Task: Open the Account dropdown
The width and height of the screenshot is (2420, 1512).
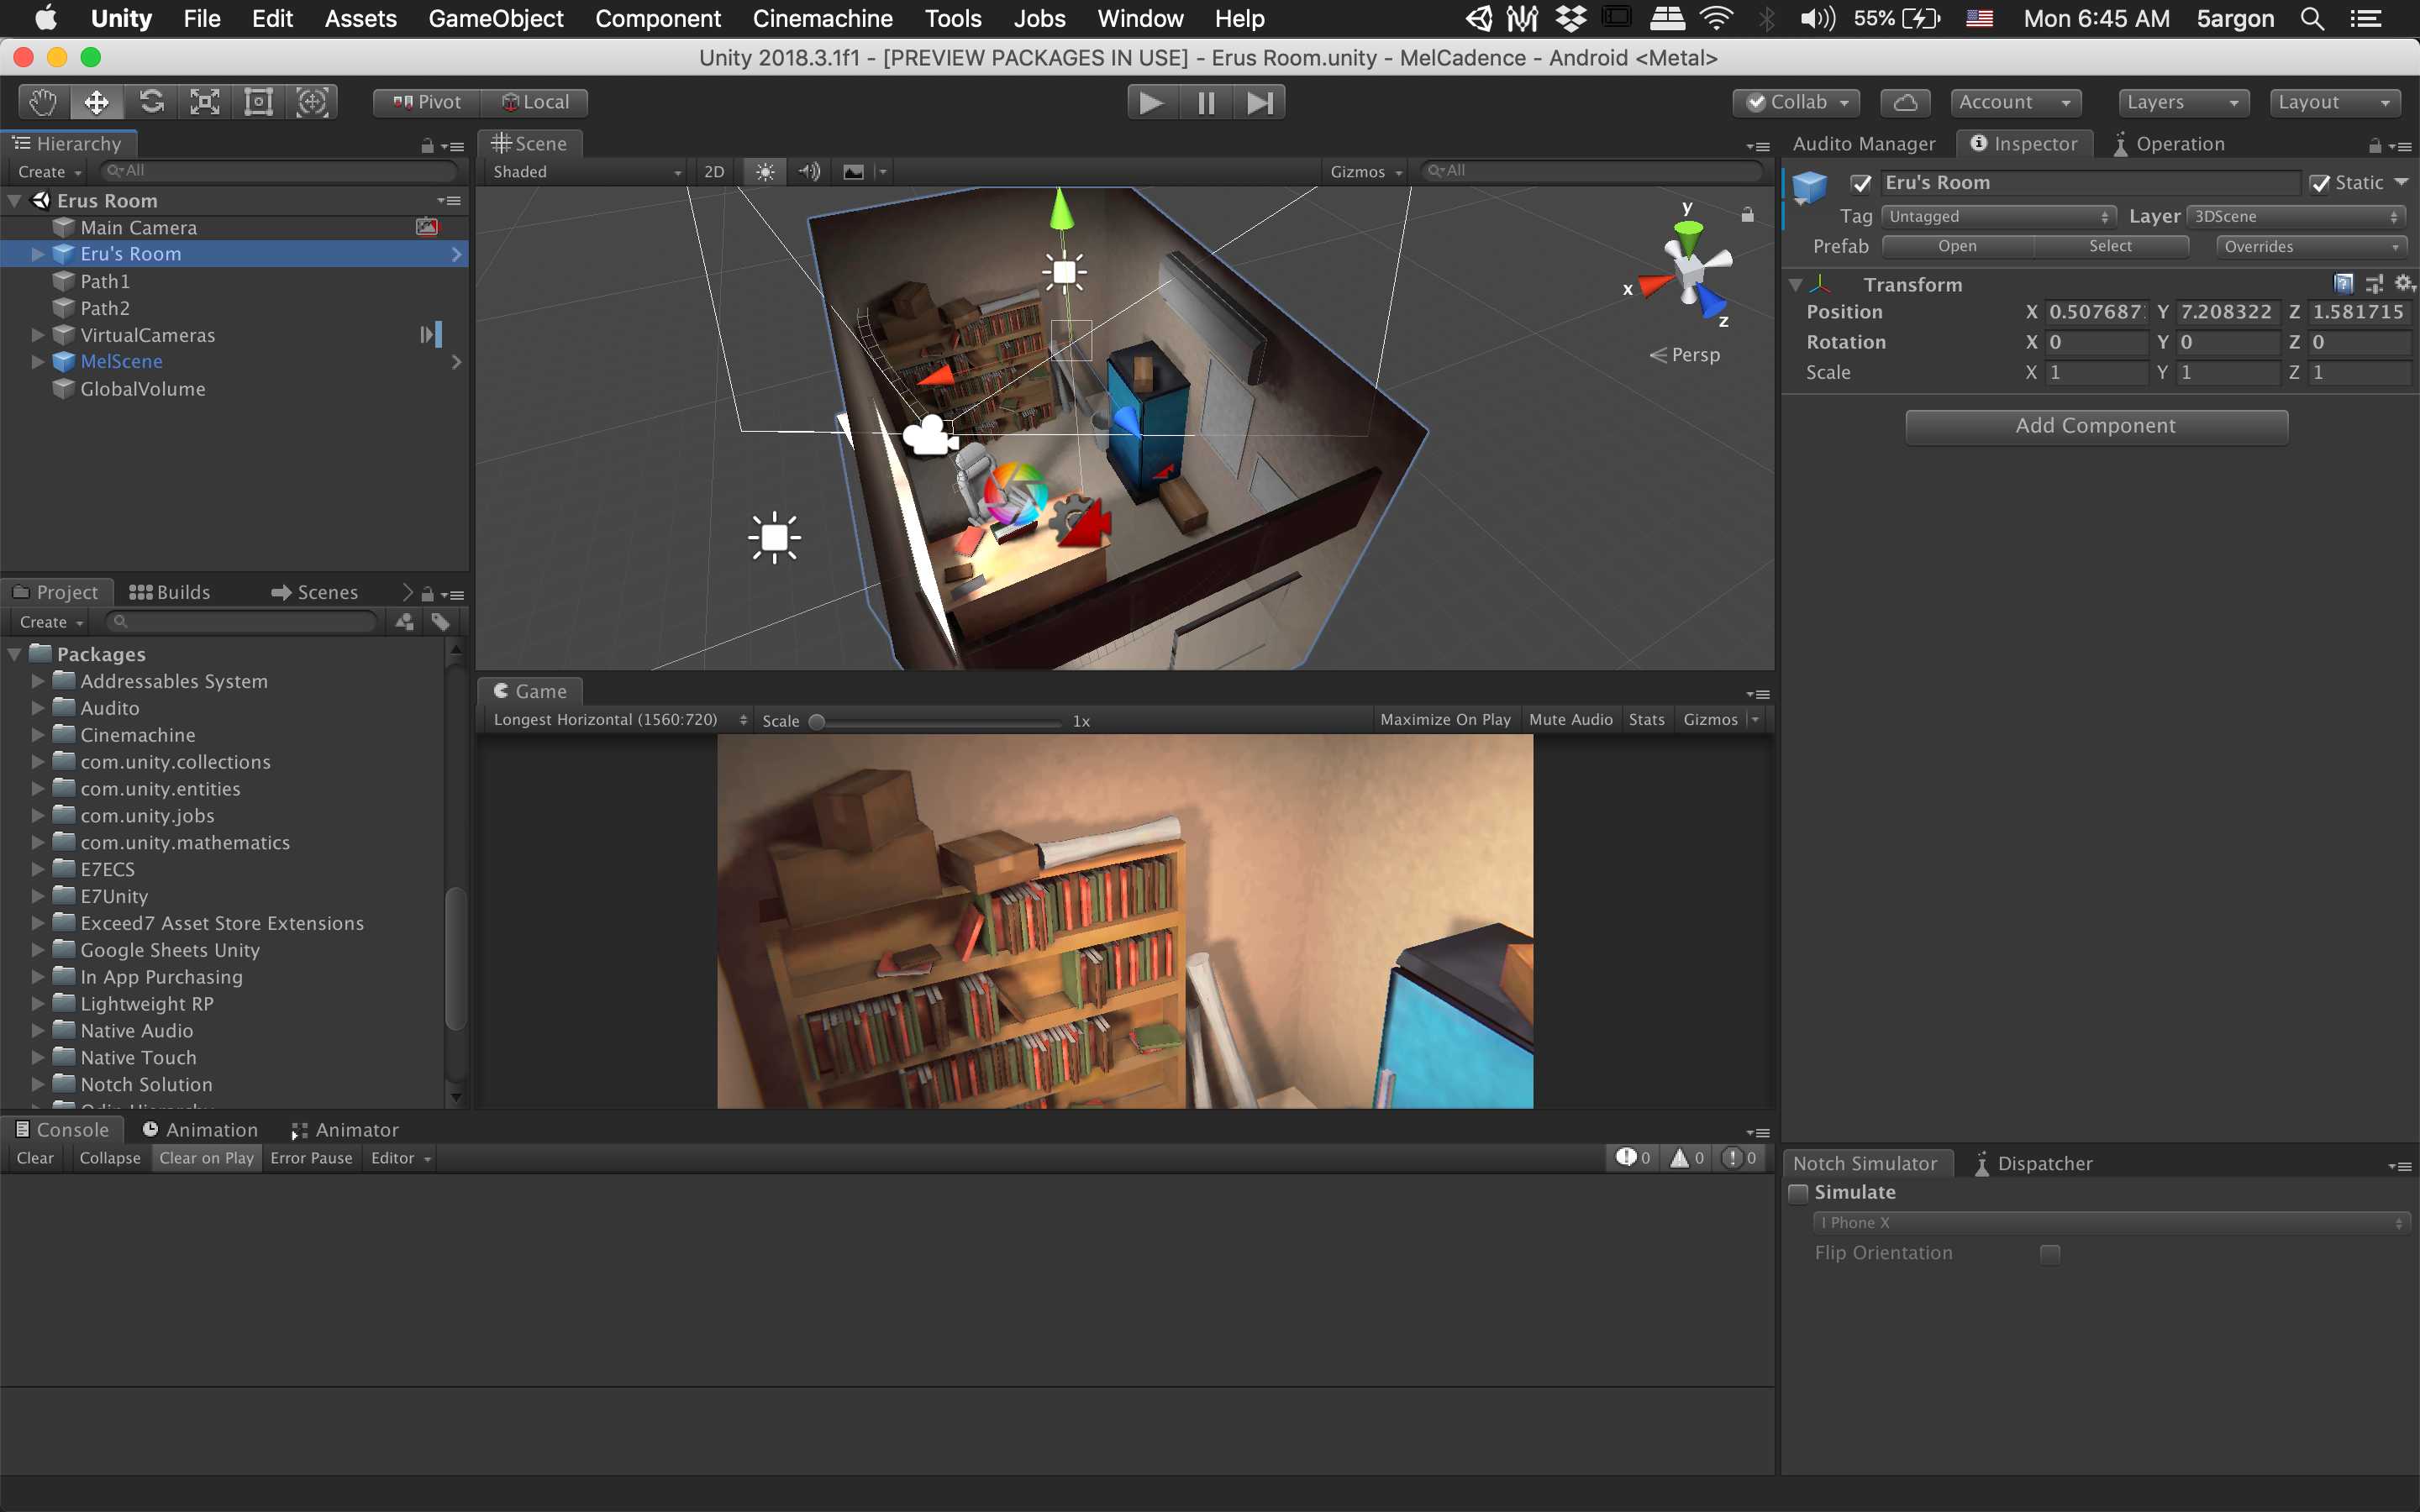Action: coord(2015,102)
